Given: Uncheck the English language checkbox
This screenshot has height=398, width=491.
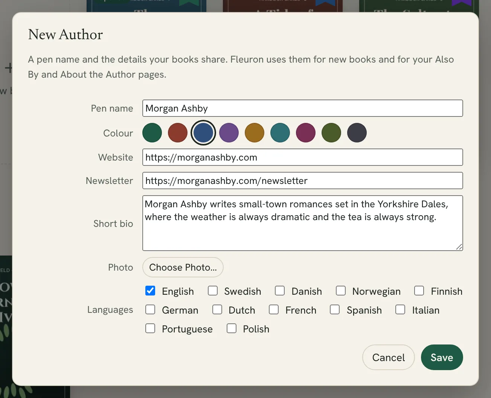Looking at the screenshot, I should pyautogui.click(x=150, y=291).
